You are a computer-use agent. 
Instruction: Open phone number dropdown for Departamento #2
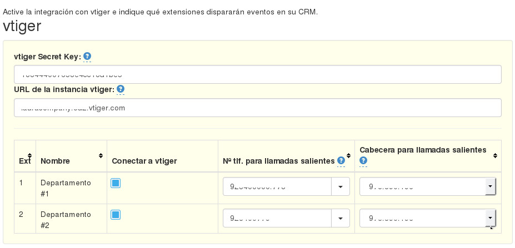click(x=340, y=218)
